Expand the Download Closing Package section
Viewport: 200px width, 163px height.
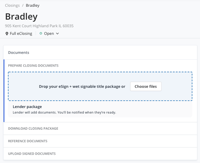pyautogui.click(x=100, y=129)
